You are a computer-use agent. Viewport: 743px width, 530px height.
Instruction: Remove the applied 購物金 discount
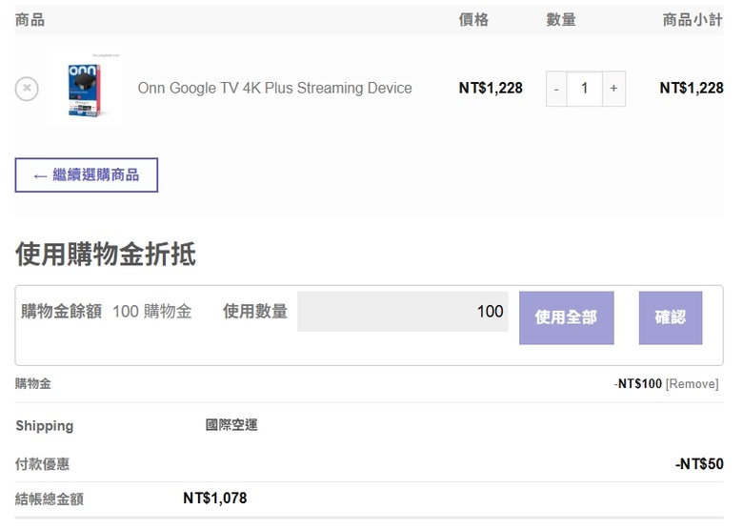point(693,384)
